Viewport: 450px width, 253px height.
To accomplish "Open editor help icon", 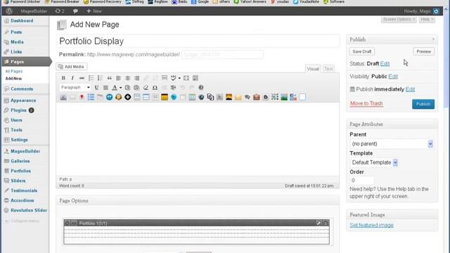I will (201, 87).
